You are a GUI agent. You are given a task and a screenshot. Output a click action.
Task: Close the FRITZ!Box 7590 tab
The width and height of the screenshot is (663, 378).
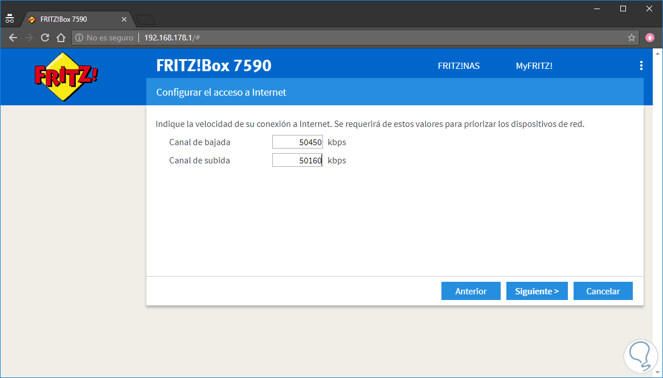[124, 19]
